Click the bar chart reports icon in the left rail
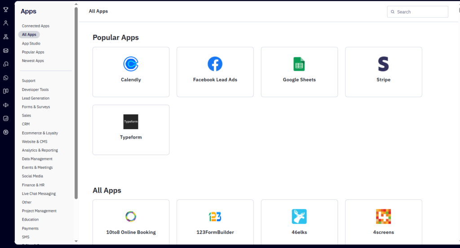The image size is (460, 248). pos(5,118)
